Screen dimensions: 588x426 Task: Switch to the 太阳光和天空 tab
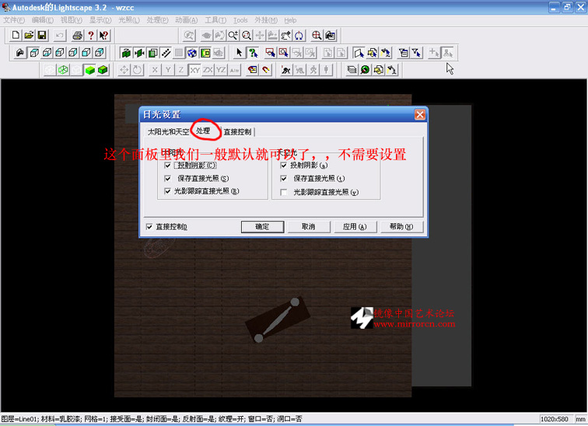pyautogui.click(x=168, y=132)
